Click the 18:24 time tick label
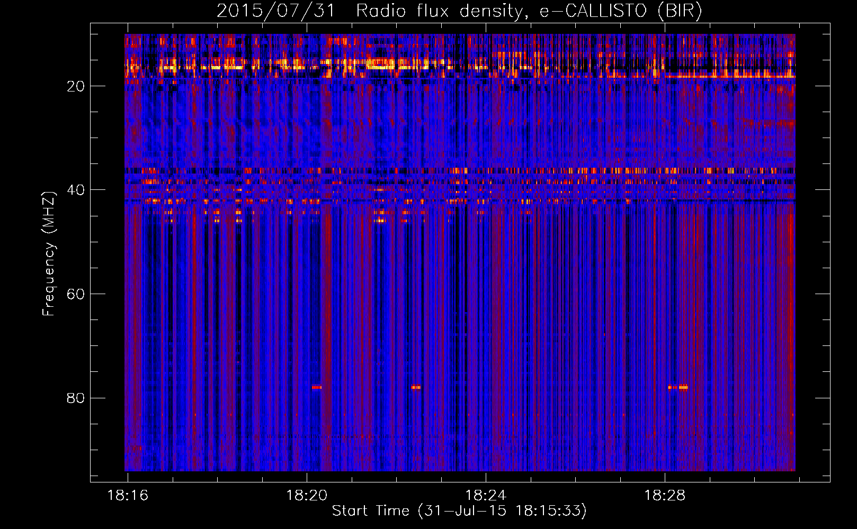The image size is (857, 529). pos(486,496)
